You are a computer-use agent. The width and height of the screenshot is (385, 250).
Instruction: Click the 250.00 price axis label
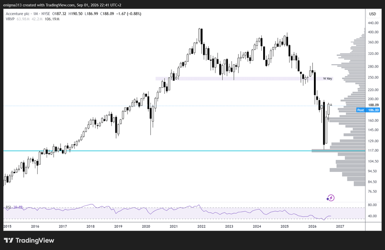point(373,77)
